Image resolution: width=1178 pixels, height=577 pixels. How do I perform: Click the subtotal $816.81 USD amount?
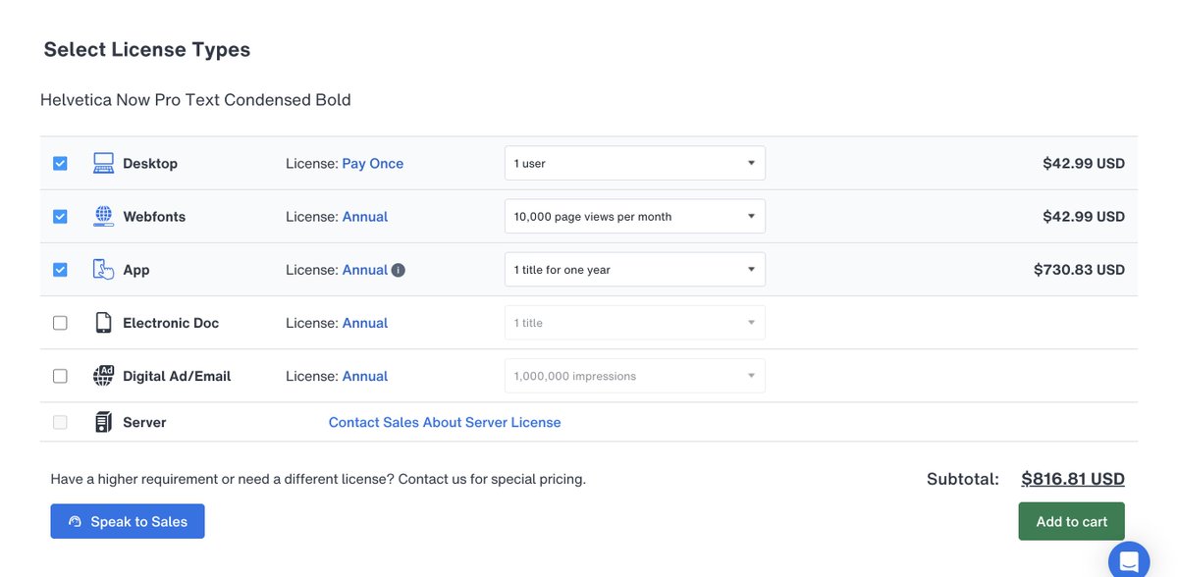pyautogui.click(x=1073, y=479)
